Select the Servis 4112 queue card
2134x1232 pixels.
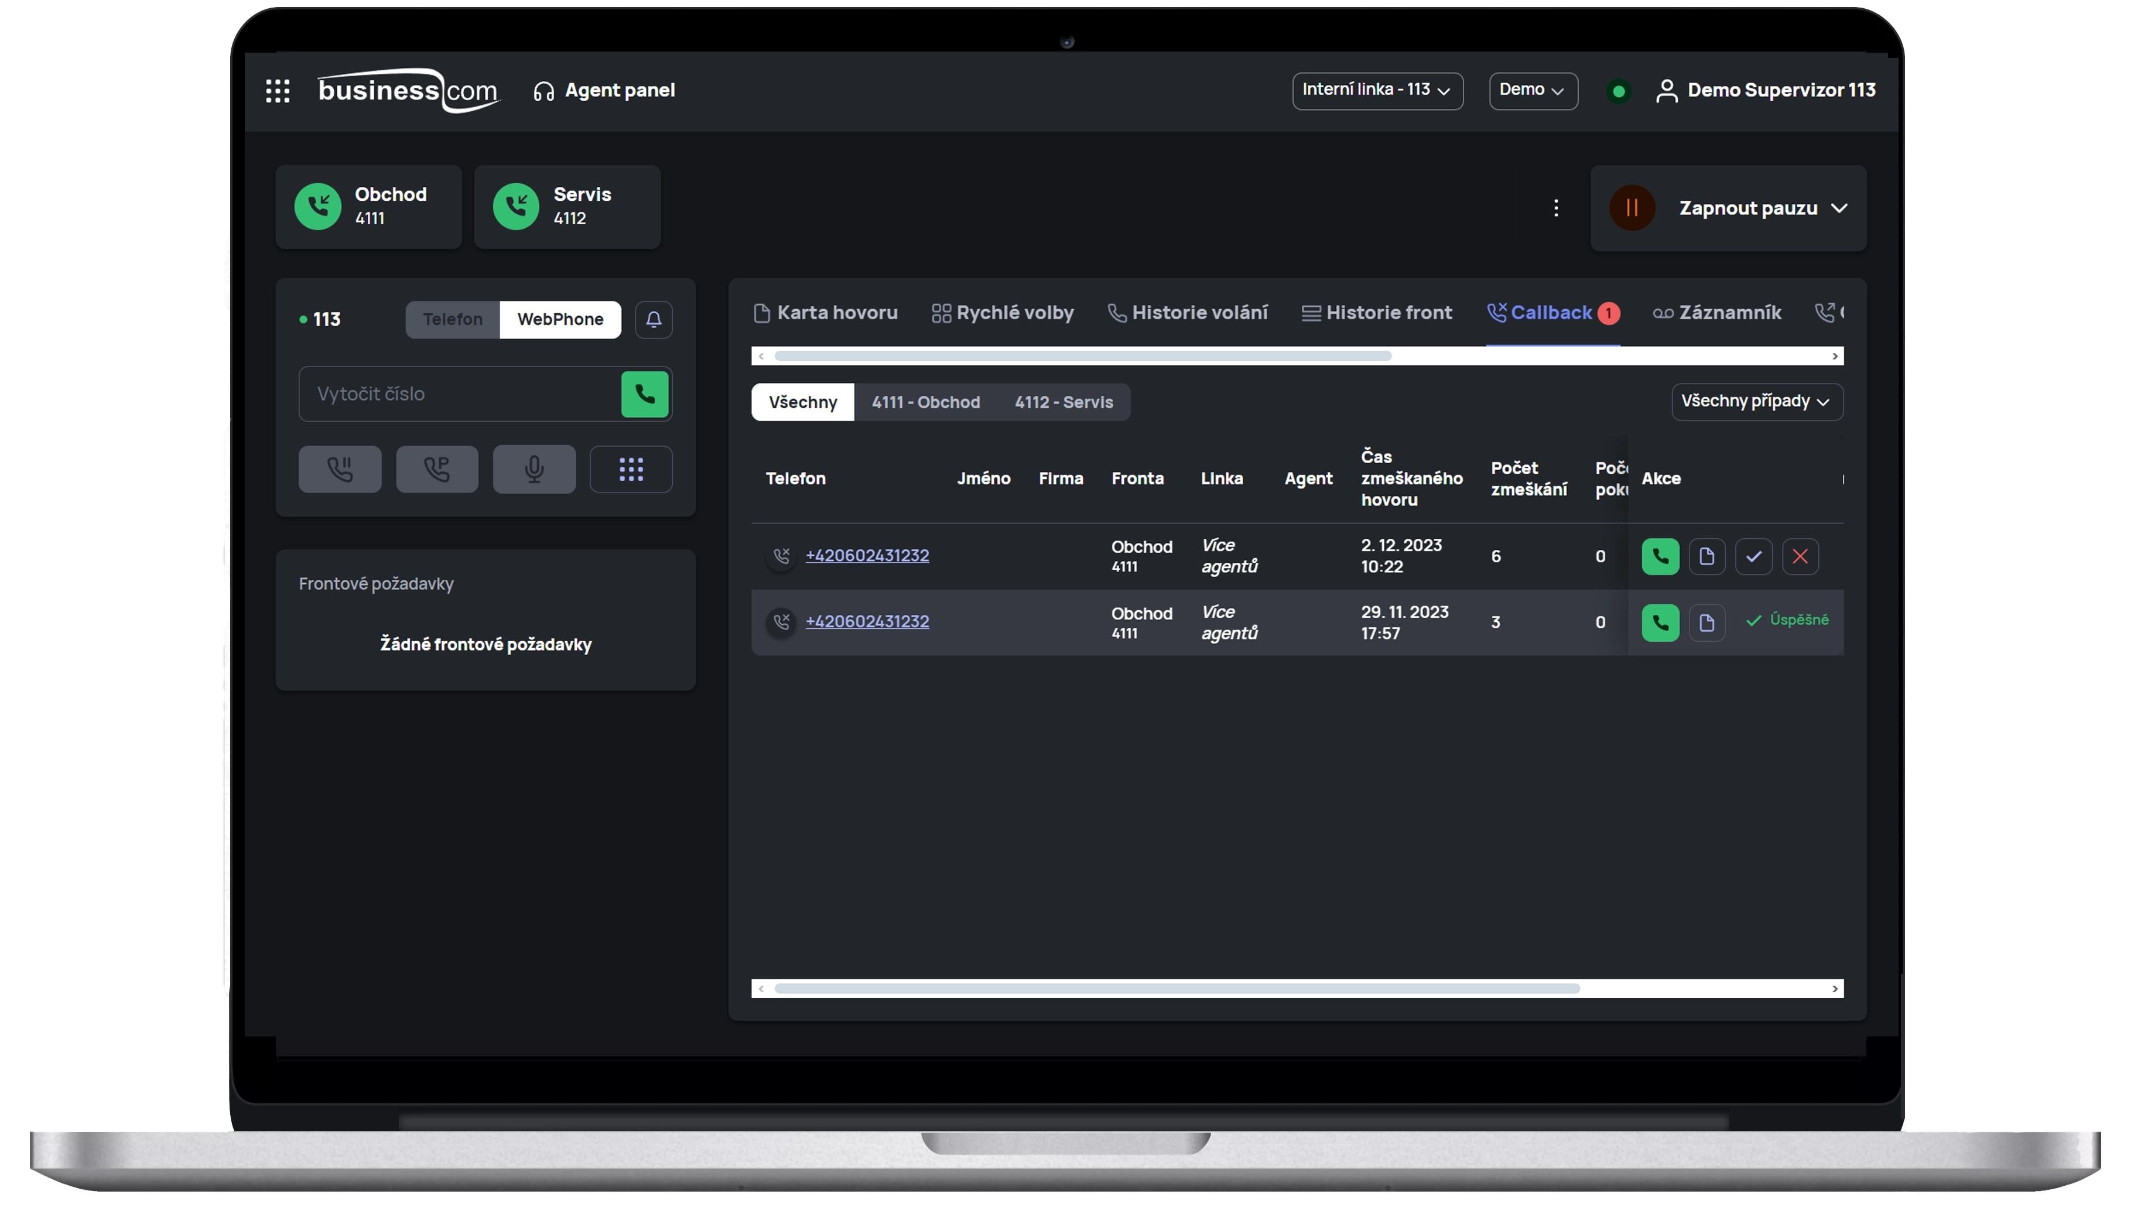[x=567, y=207]
